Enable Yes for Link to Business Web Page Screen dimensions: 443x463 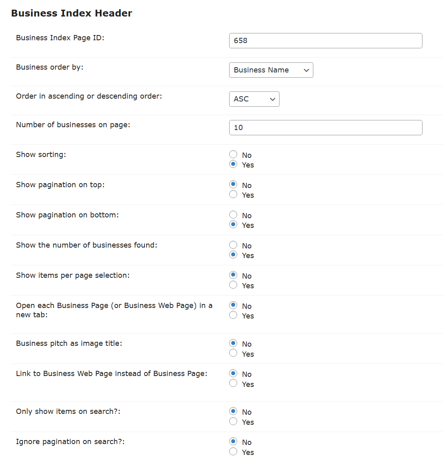[233, 384]
